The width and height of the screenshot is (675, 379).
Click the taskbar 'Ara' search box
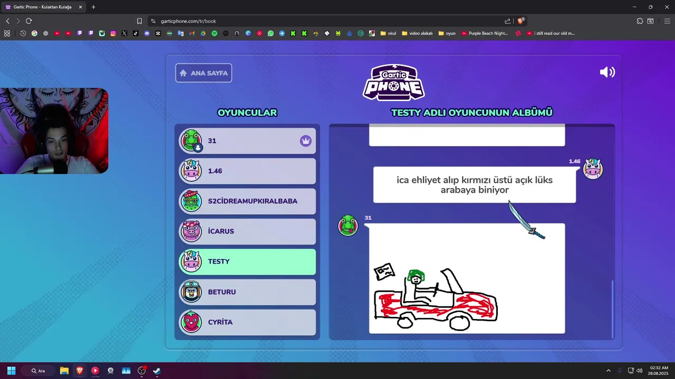[38, 371]
